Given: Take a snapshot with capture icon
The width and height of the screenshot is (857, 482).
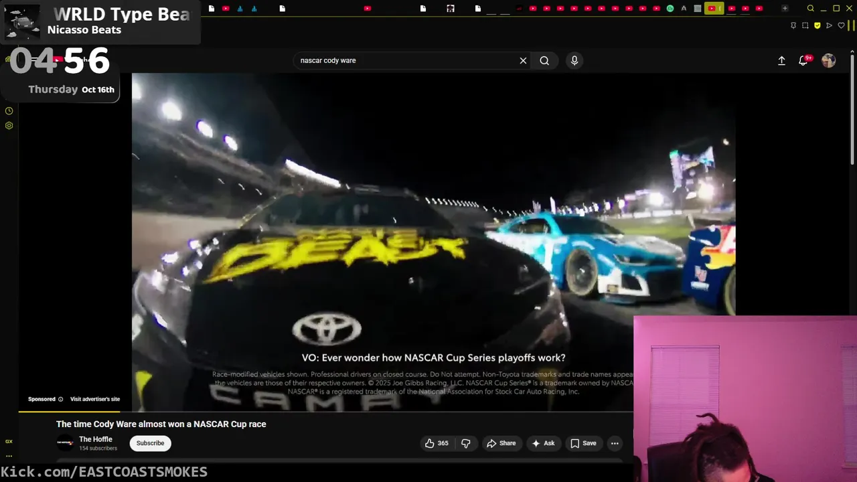Looking at the screenshot, I should 805,25.
